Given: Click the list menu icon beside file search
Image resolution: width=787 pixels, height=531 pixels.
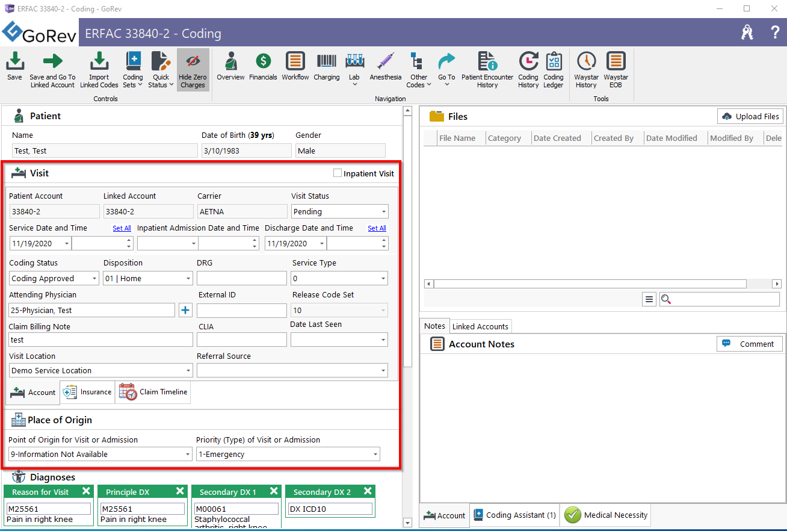Looking at the screenshot, I should (649, 299).
